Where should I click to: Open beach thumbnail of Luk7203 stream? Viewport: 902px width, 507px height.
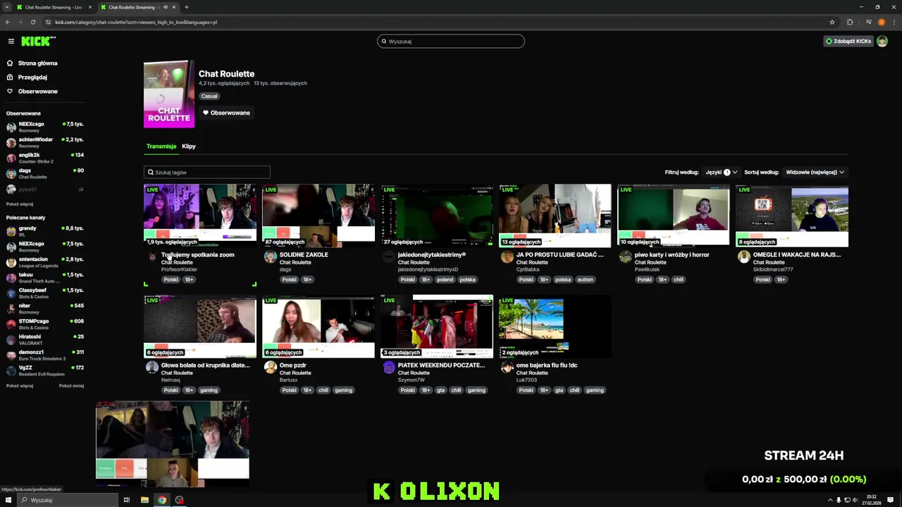[x=555, y=327]
